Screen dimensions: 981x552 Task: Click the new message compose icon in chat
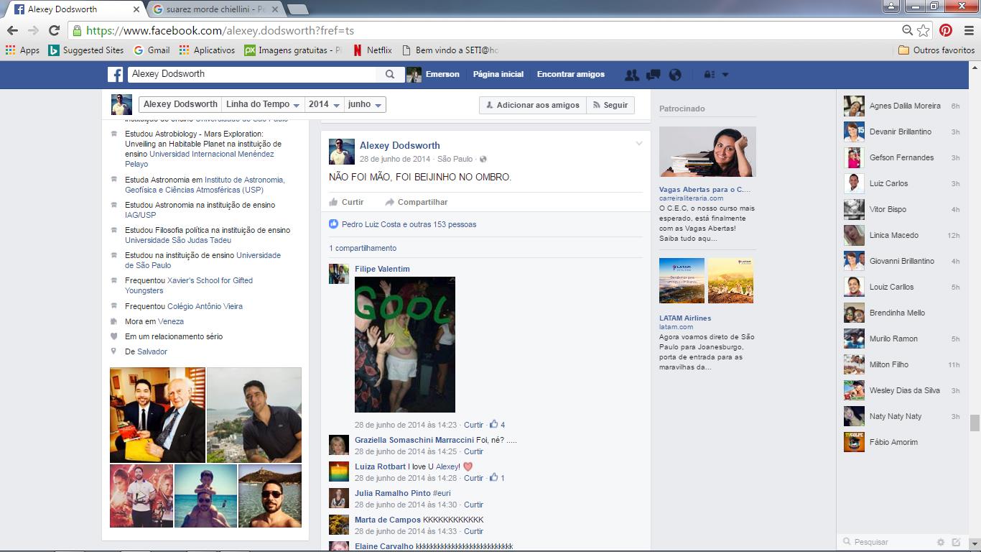tap(956, 542)
